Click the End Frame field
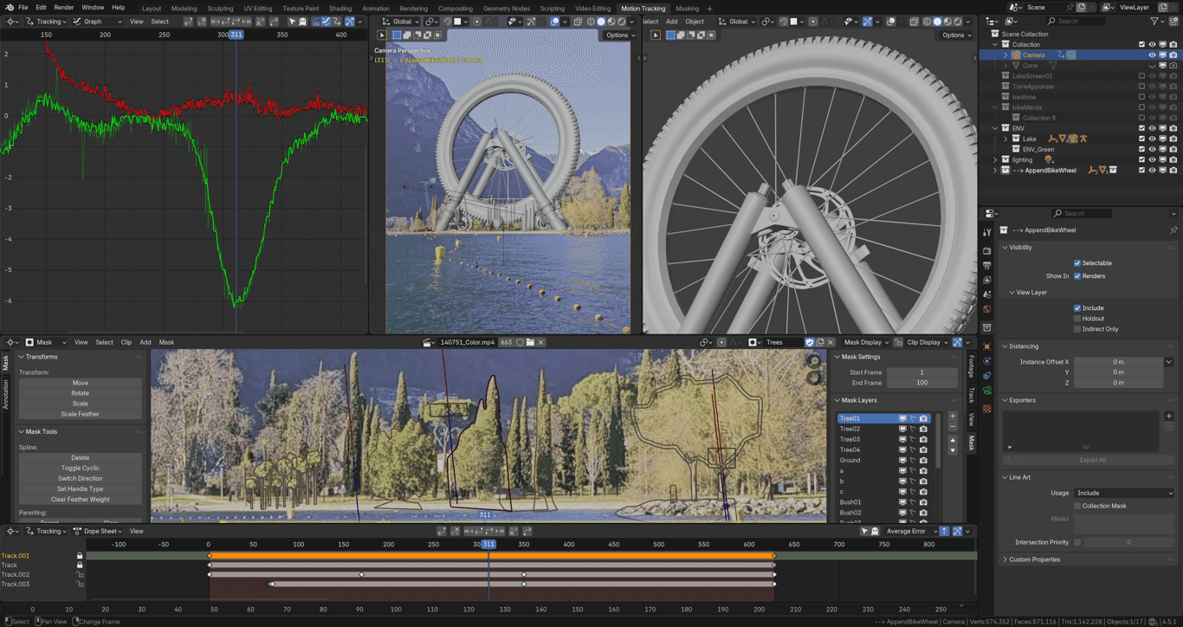The height and width of the screenshot is (627, 1183). 921,382
